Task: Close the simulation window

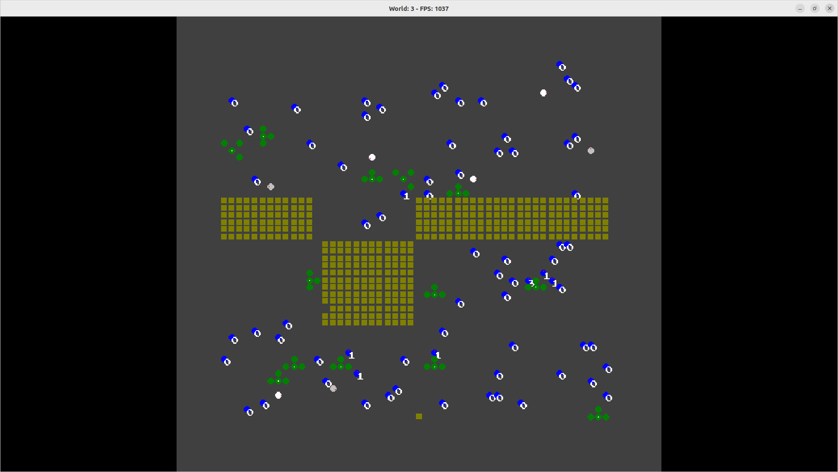Action: (829, 9)
